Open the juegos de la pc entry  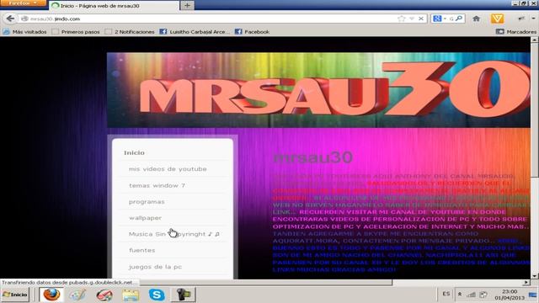pyautogui.click(x=155, y=267)
